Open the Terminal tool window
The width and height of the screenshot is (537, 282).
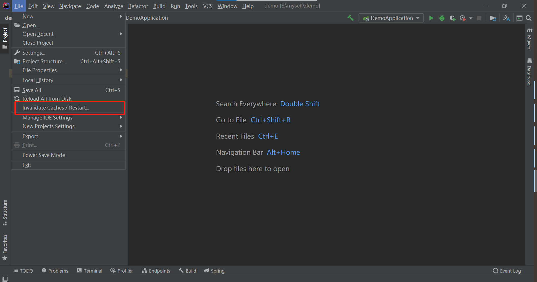pos(89,271)
